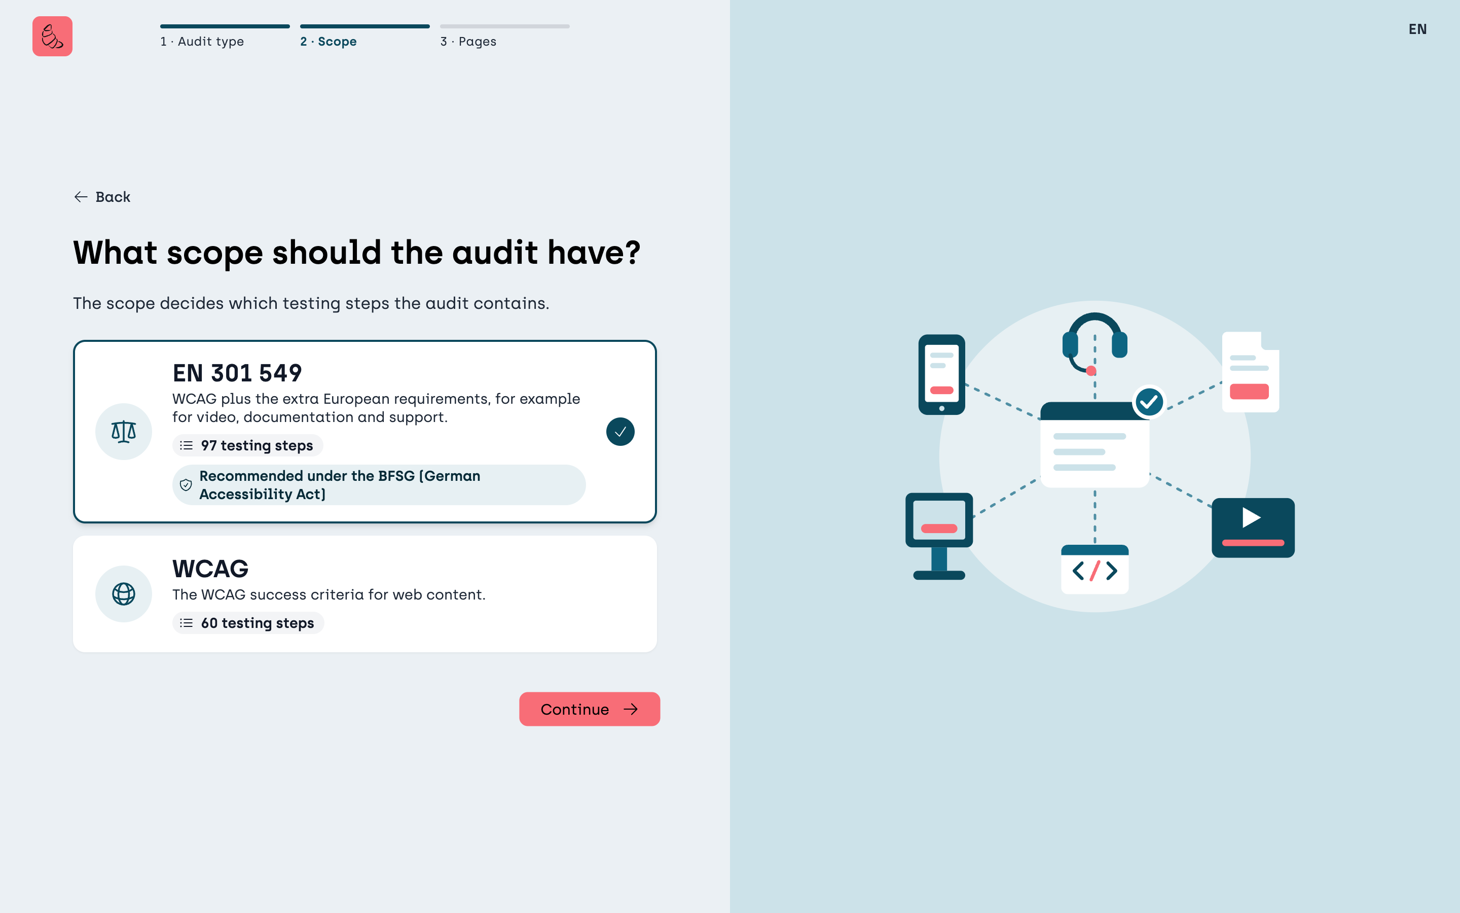Click the 97 testing steps badge
The height and width of the screenshot is (913, 1460).
coord(248,446)
